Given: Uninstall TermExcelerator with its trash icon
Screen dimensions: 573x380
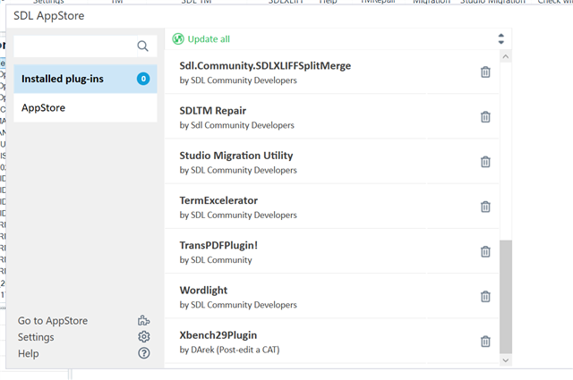Looking at the screenshot, I should click(x=485, y=207).
